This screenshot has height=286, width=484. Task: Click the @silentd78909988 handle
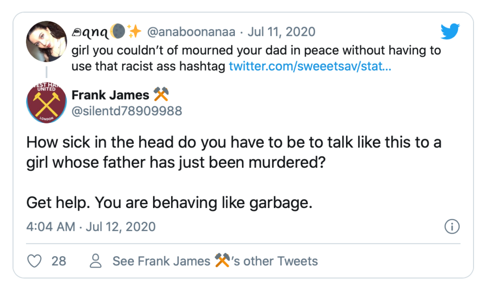[127, 111]
